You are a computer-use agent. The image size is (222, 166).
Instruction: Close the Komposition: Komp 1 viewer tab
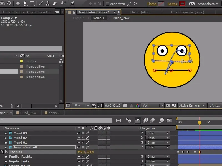coord(119,12)
